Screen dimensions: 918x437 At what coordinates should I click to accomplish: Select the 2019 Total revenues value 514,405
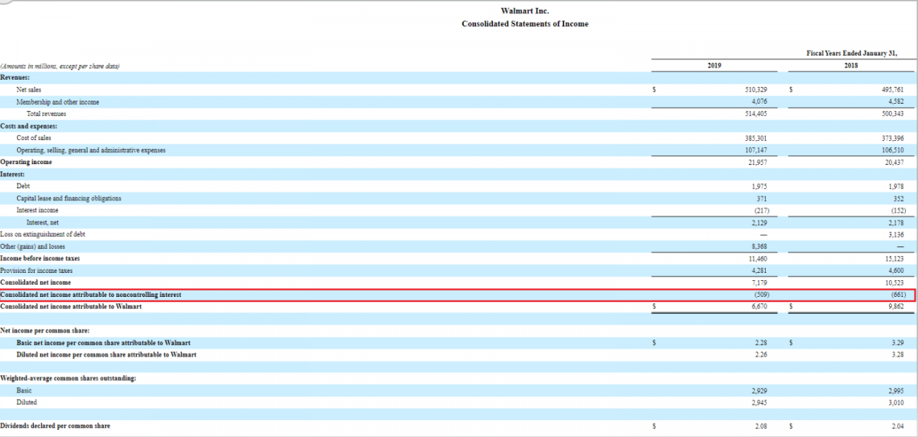point(755,114)
